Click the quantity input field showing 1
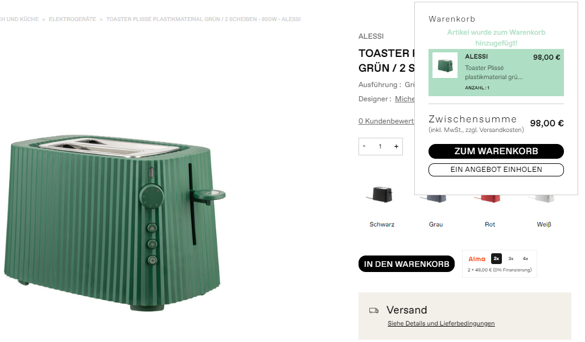585x342 pixels. (380, 147)
